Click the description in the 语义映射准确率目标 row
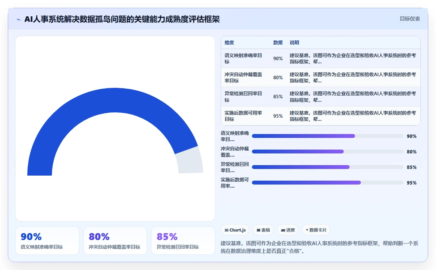 (353, 59)
